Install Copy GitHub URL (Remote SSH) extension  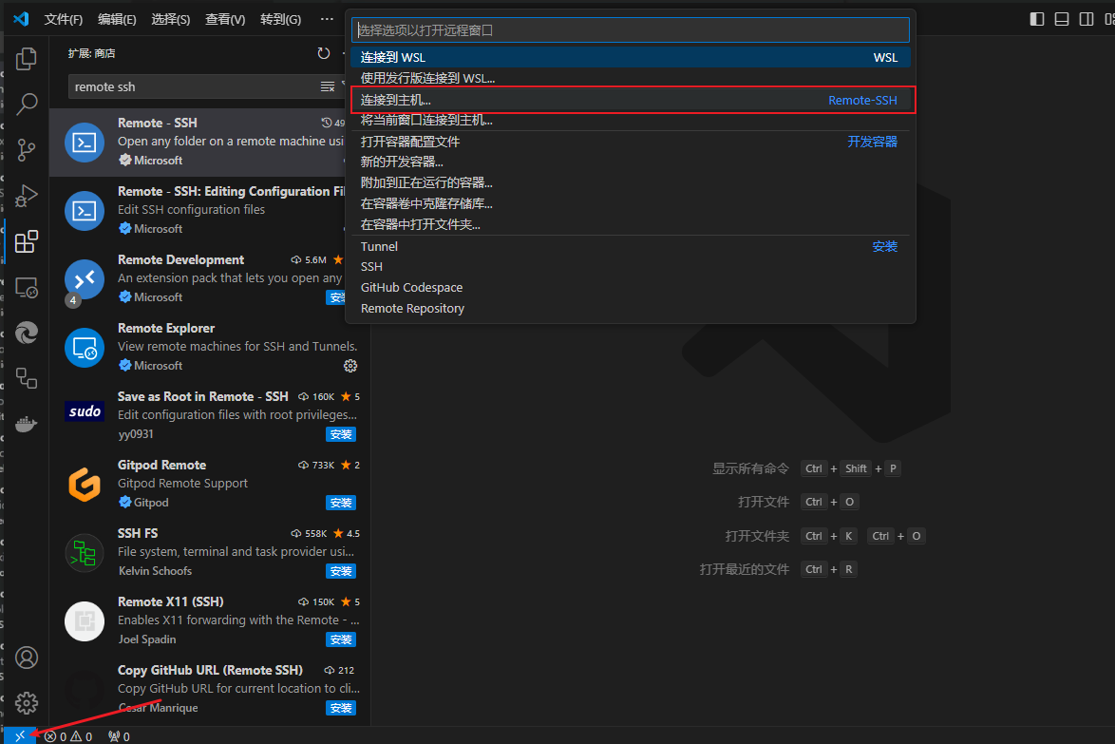click(341, 708)
